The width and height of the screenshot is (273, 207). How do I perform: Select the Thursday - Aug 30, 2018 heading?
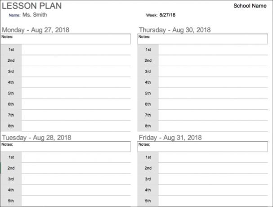coord(175,30)
